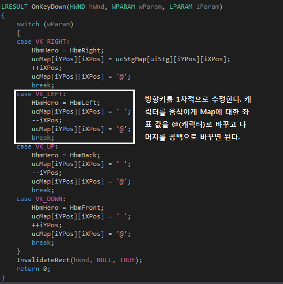
Task: Select the HWND type in the signature
Action: (78, 7)
